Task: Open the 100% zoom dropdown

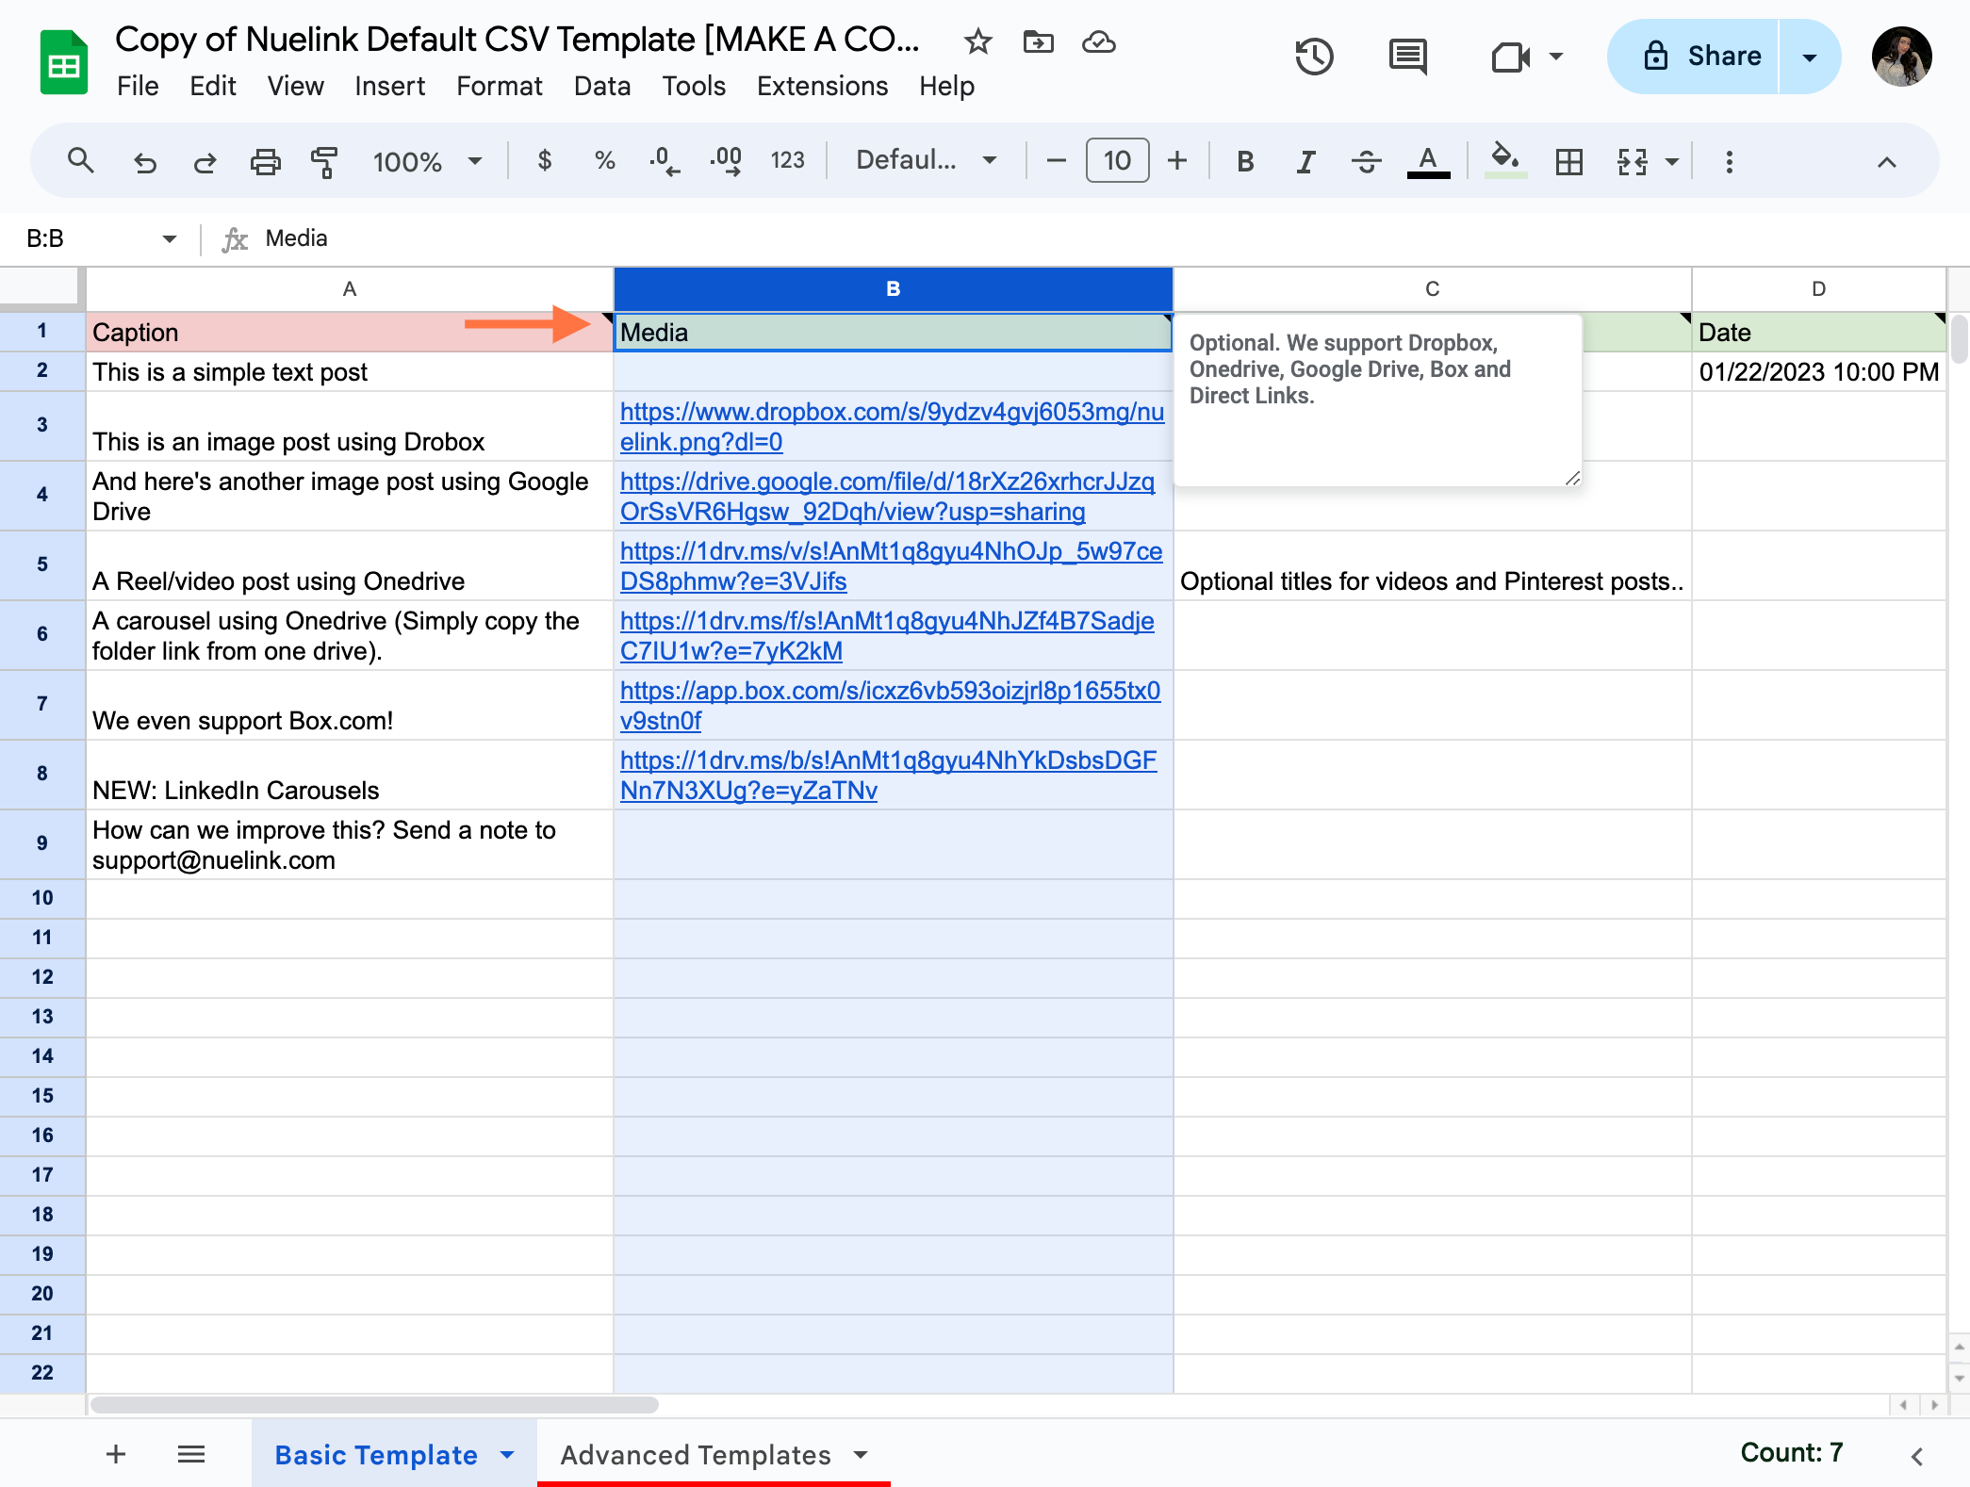Action: 428,161
